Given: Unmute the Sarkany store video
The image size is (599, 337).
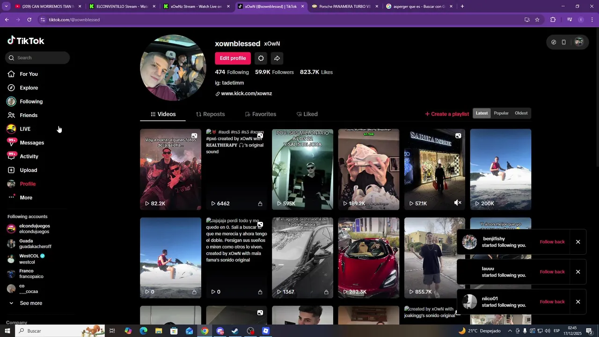Looking at the screenshot, I should [x=458, y=203].
